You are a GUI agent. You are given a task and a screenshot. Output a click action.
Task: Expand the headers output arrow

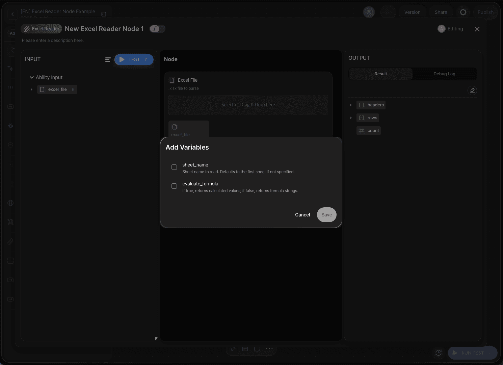tap(351, 105)
